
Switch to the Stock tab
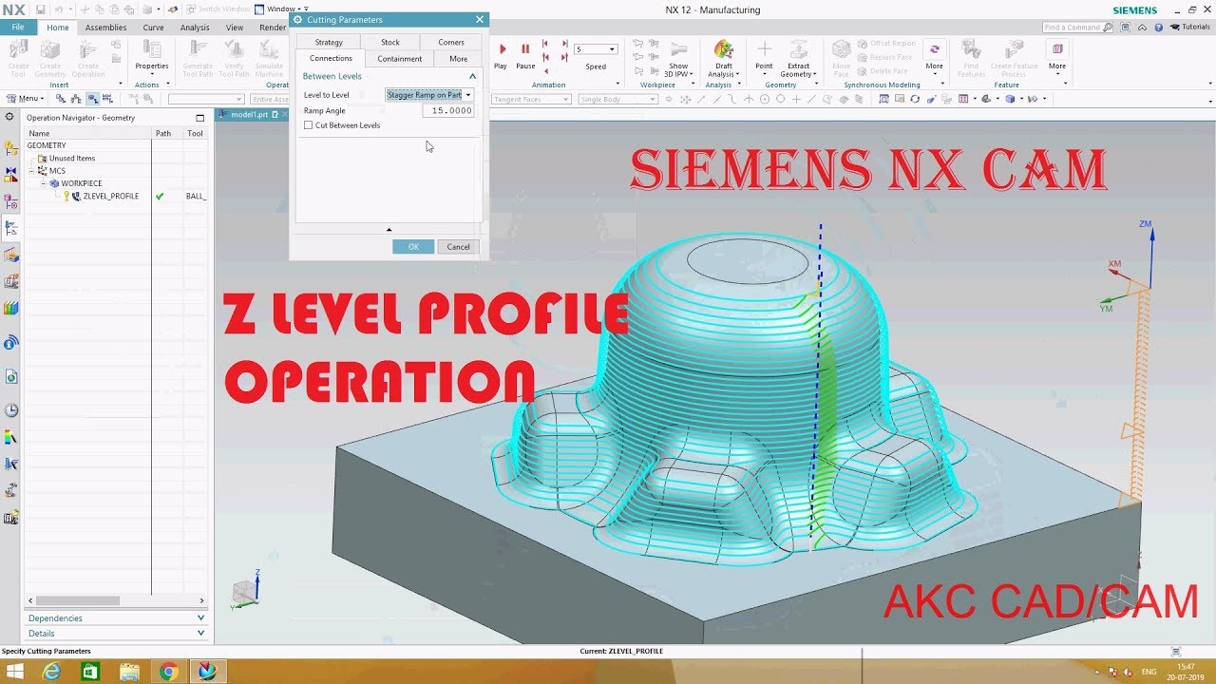(390, 42)
